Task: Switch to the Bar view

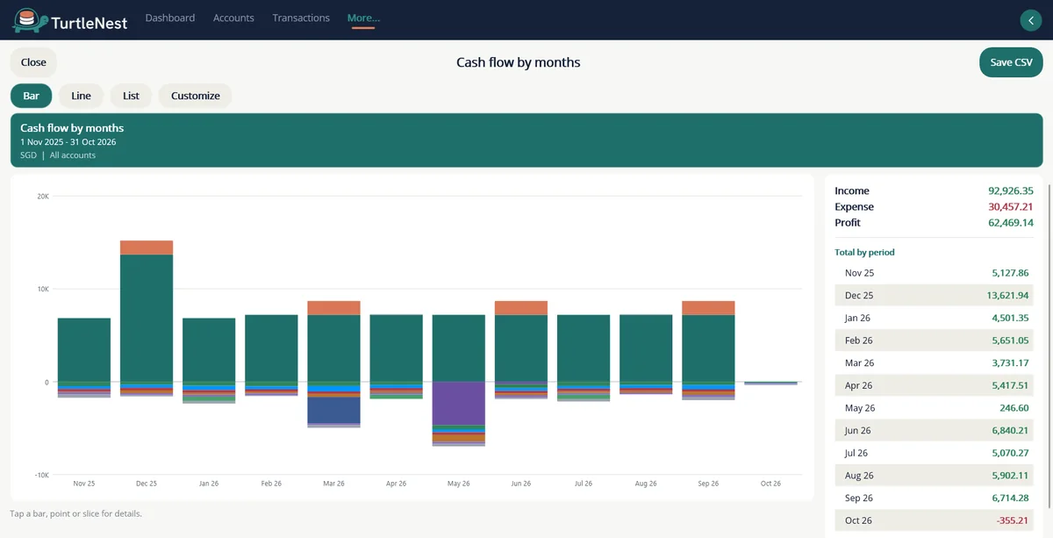Action: coord(31,96)
